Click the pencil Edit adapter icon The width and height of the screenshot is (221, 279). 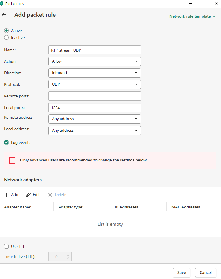point(28,195)
